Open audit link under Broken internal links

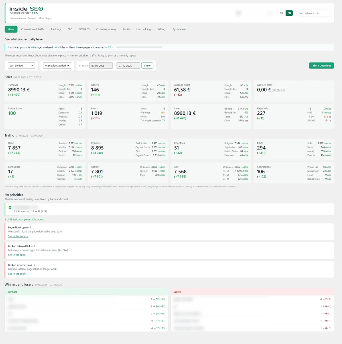[x=18, y=255]
